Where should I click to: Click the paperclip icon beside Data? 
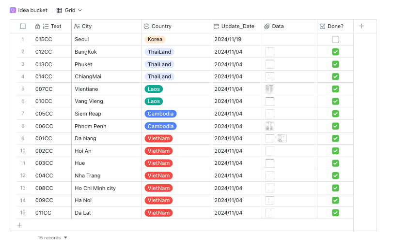pos(267,26)
